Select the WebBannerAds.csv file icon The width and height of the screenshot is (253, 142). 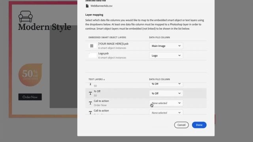point(87,6)
